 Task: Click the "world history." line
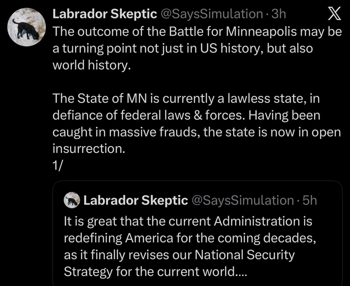(90, 66)
